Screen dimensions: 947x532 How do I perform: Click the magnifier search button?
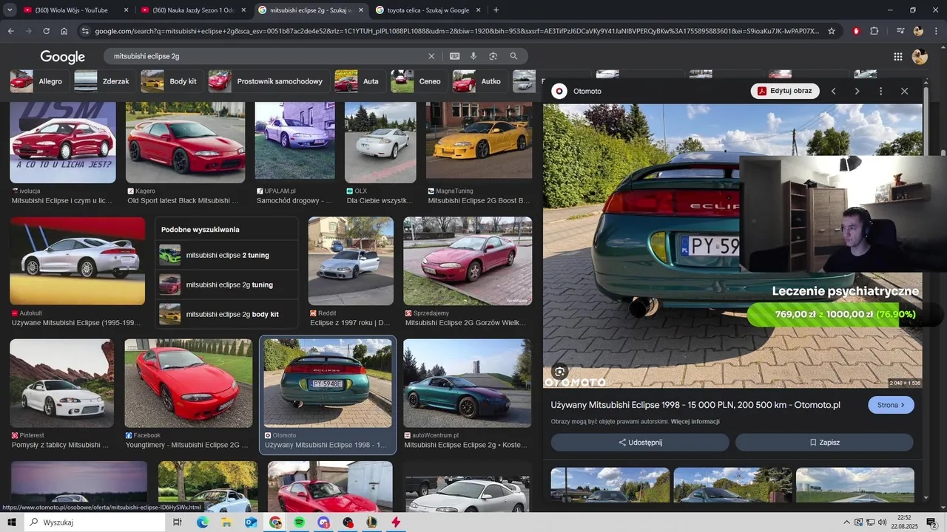point(513,56)
